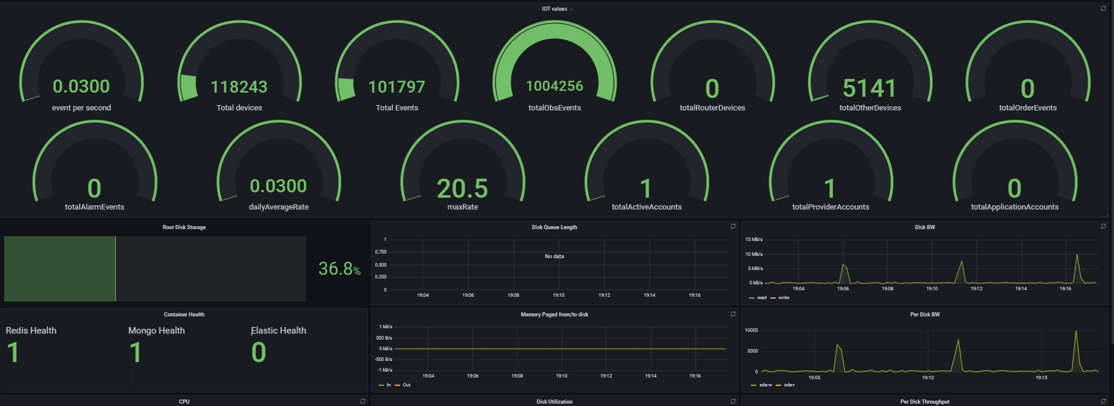Open the CPU panel title menu
Screen dimensions: 1114x406
point(184,402)
